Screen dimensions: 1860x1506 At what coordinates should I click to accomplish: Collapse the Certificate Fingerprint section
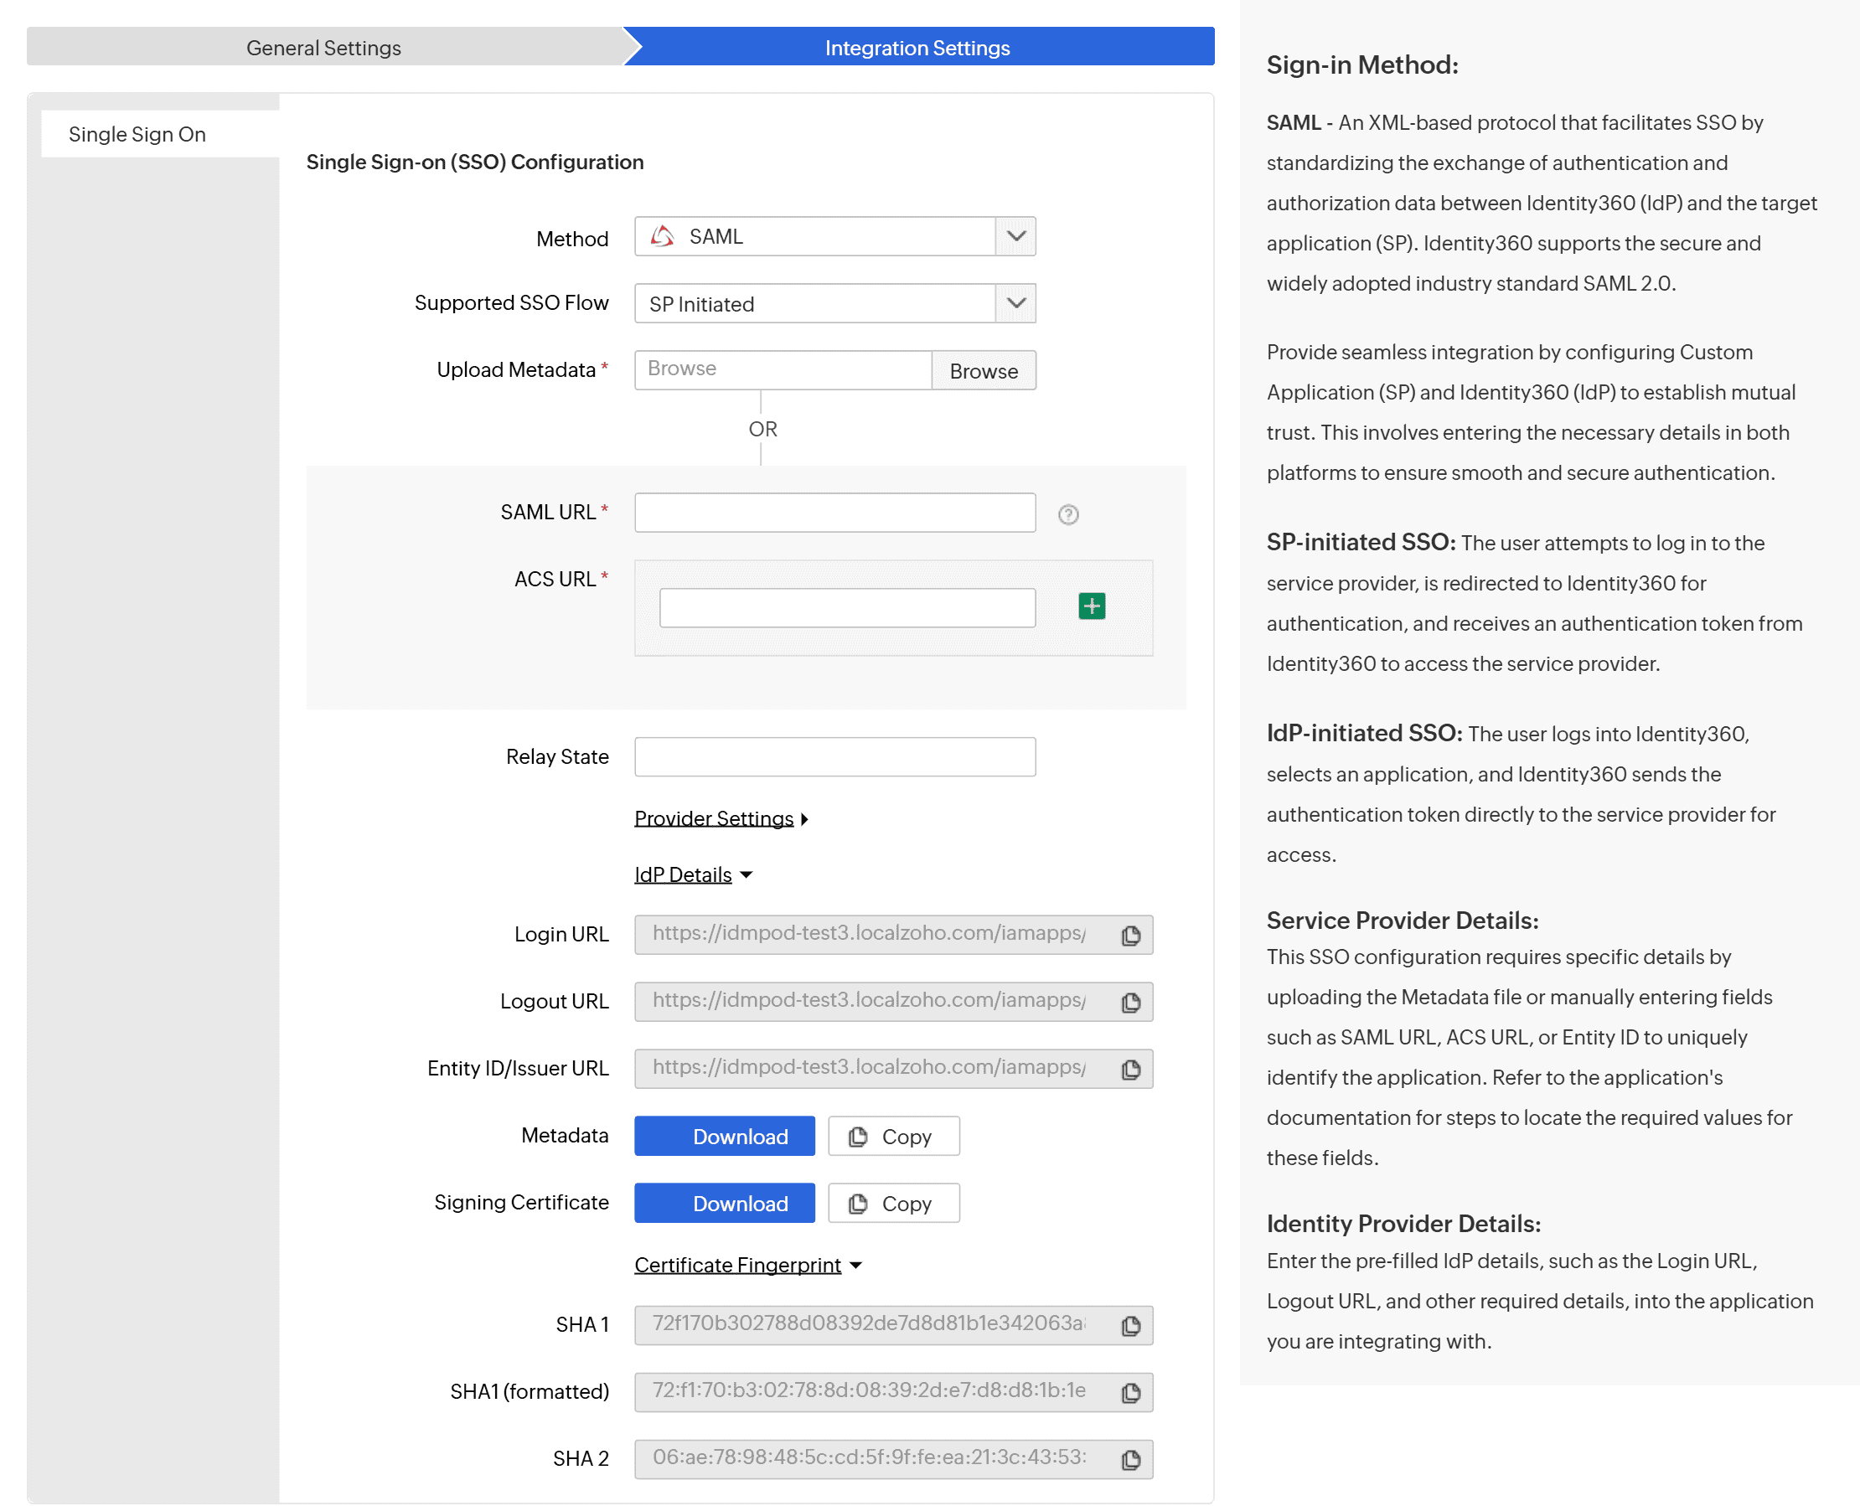747,1265
